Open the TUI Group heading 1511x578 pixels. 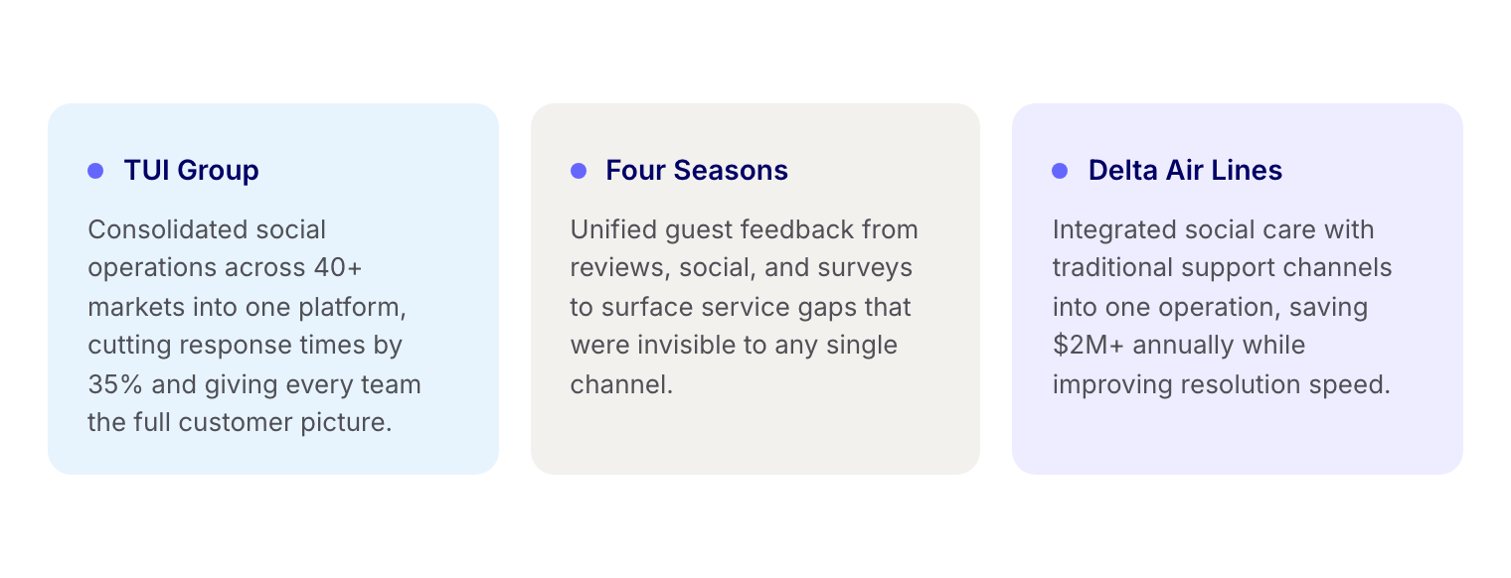[x=191, y=171]
